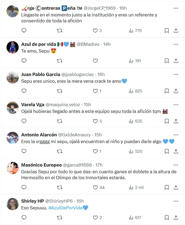This screenshot has width=185, height=225.
Task: Like Azul de por vida's tweet
Action: [x=95, y=61]
